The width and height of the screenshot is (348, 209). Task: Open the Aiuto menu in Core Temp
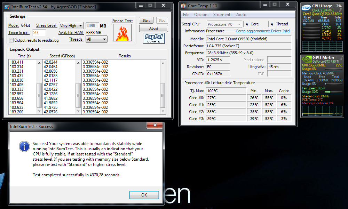[x=241, y=14]
